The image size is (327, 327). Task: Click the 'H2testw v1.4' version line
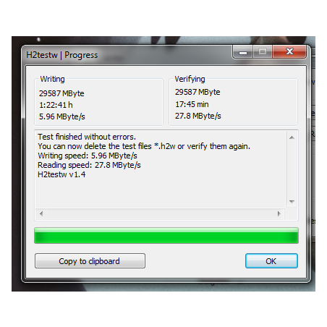click(61, 174)
